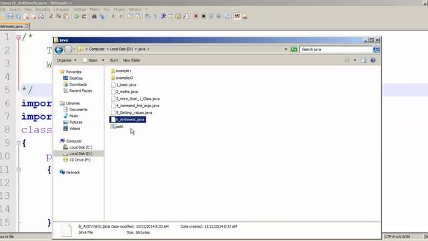428x241 pixels.
Task: Open Language menu in Notepad++
Action: (62, 9)
